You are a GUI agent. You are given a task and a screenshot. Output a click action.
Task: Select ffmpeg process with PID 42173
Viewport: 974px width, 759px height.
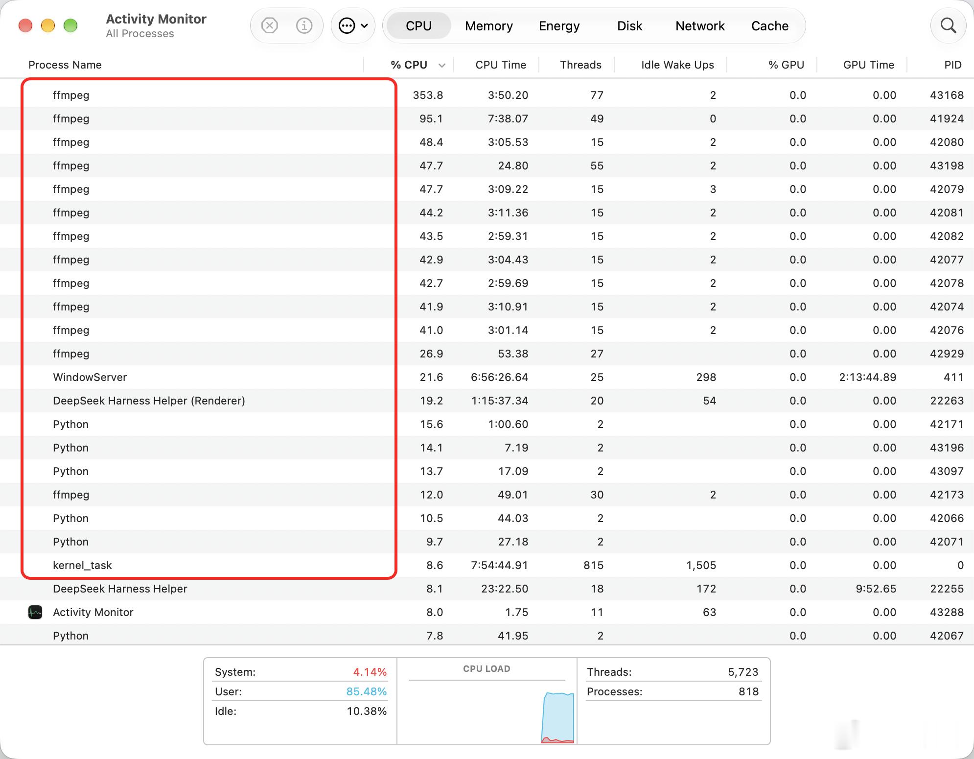(487, 495)
